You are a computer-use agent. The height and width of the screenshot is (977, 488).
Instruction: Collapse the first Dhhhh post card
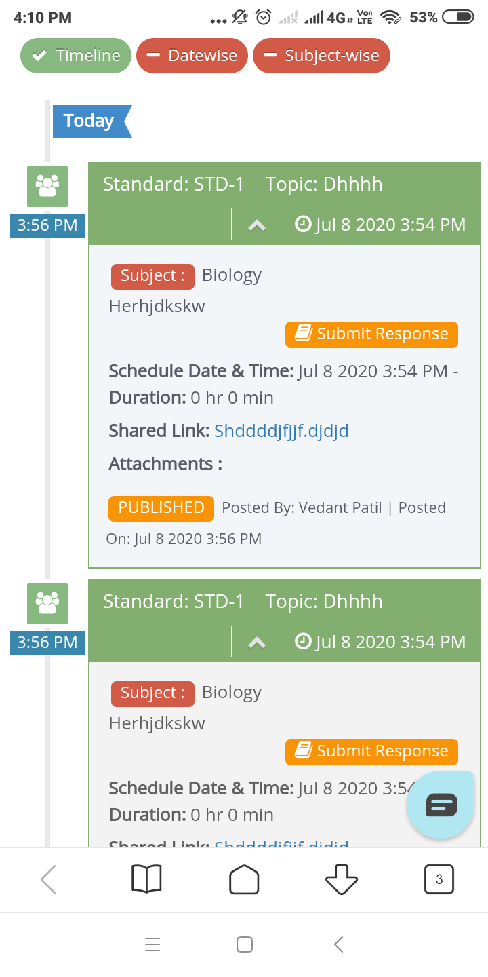[x=257, y=225]
